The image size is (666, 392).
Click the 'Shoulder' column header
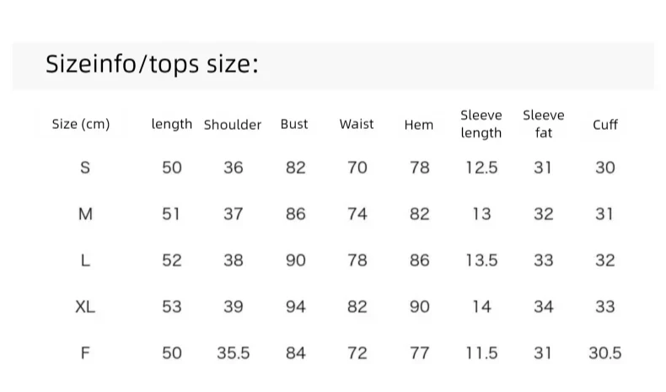pos(233,125)
